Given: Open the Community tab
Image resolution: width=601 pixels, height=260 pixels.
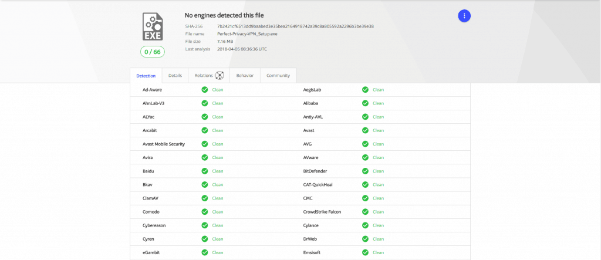Looking at the screenshot, I should tap(278, 76).
